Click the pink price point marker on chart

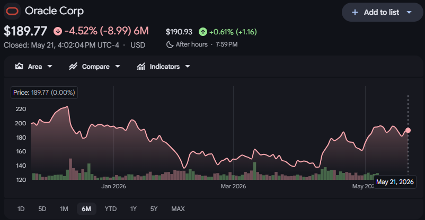pyautogui.click(x=408, y=131)
